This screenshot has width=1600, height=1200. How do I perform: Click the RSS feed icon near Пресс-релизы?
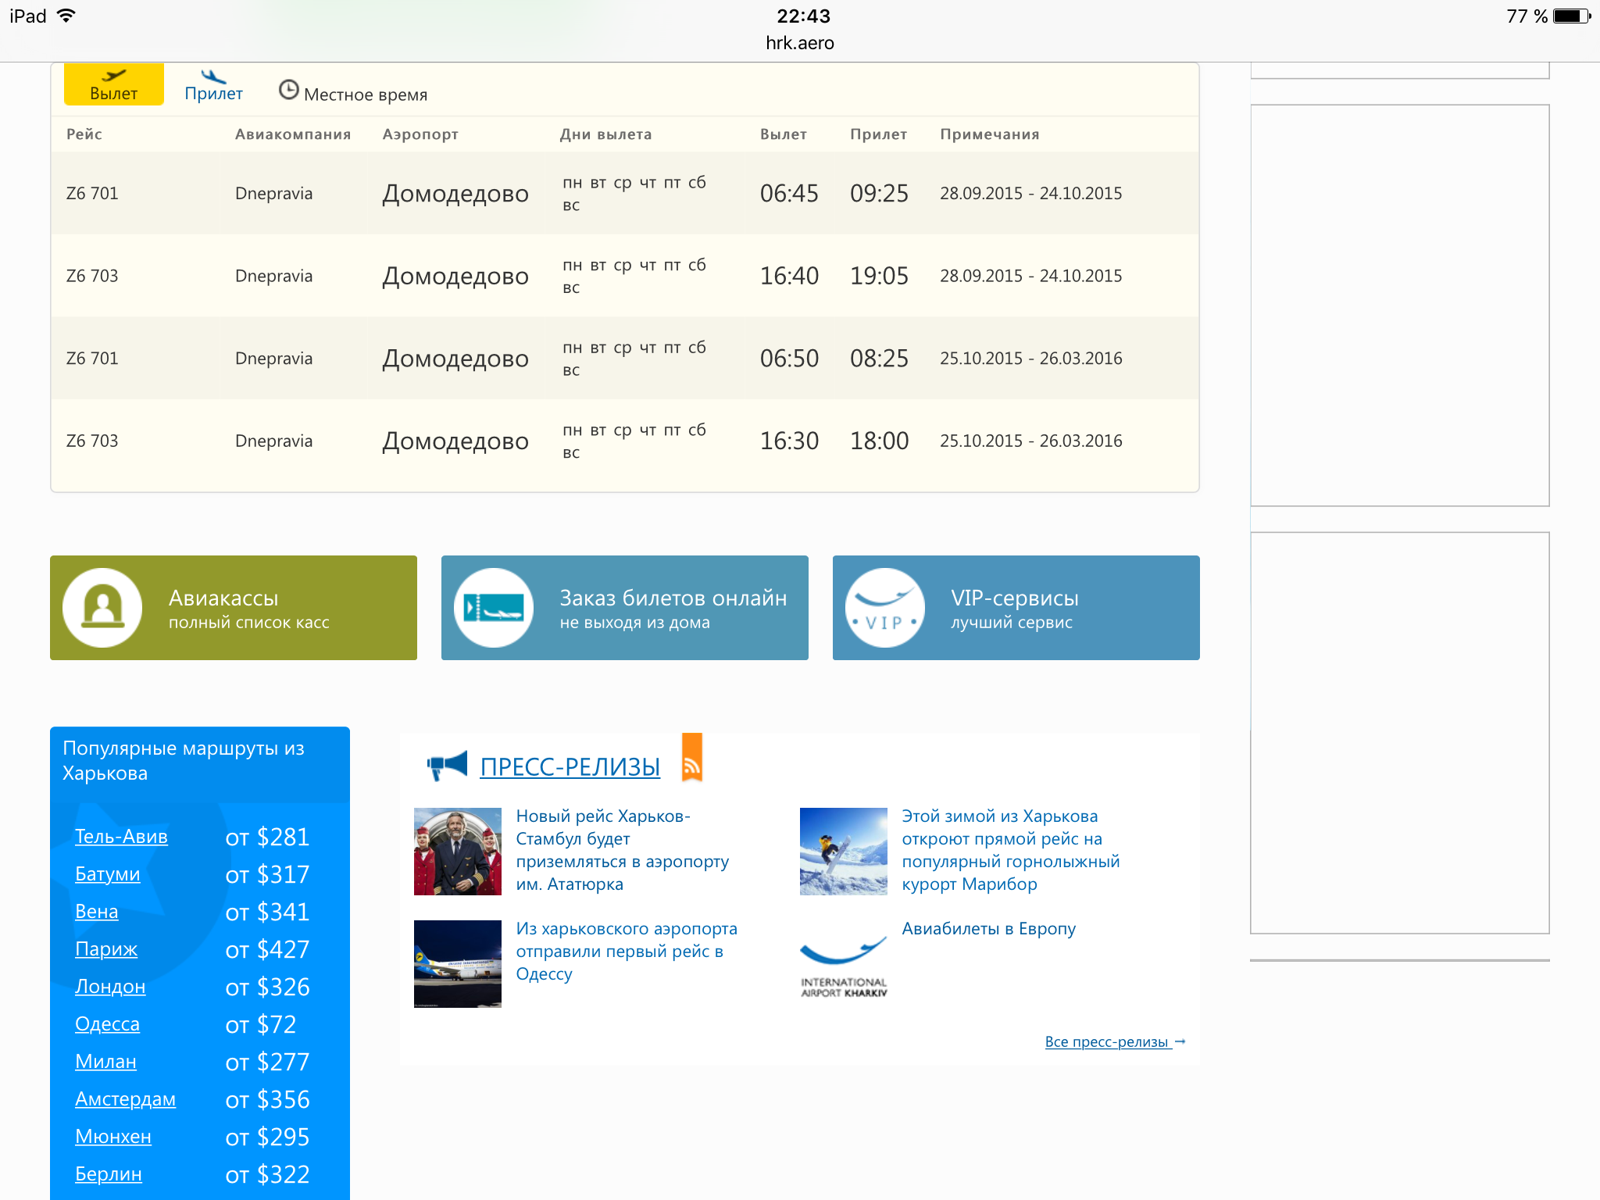[x=691, y=759]
